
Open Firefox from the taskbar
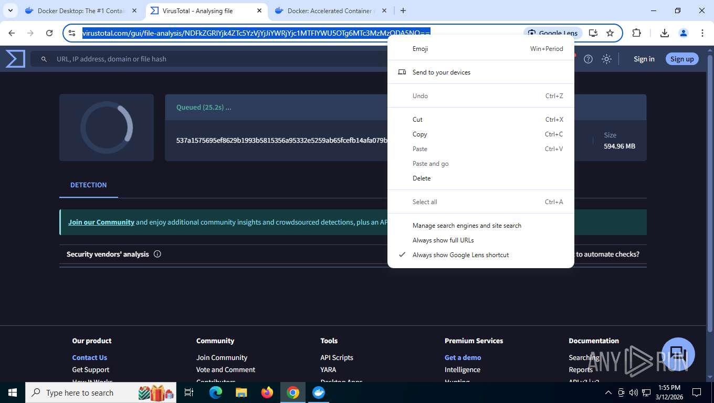coord(267,393)
